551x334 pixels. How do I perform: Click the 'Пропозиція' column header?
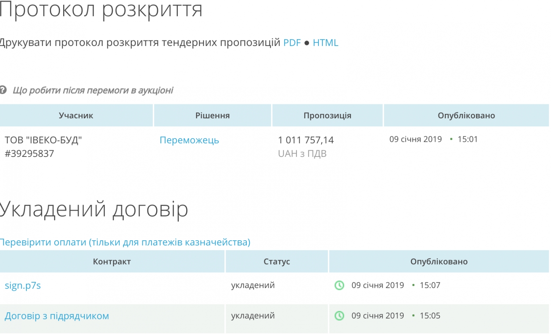327,115
